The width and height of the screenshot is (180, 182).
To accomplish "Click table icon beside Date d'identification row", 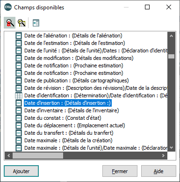I will tap(19, 95).
